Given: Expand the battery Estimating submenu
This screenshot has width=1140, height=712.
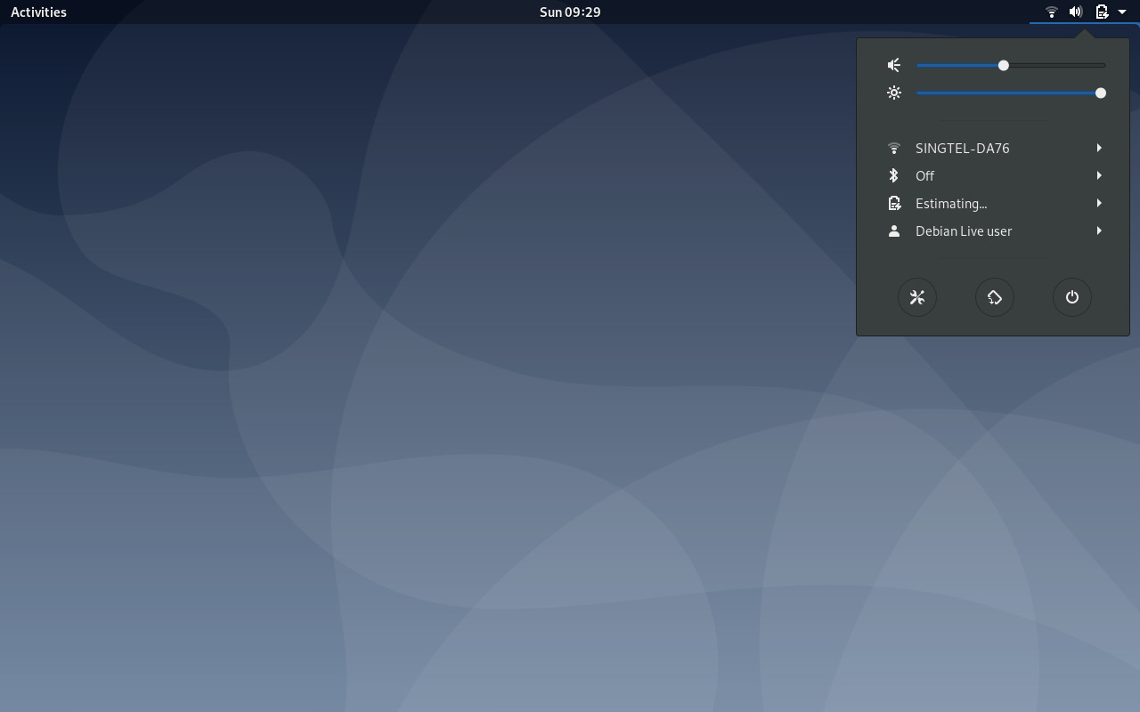Looking at the screenshot, I should pyautogui.click(x=1098, y=203).
